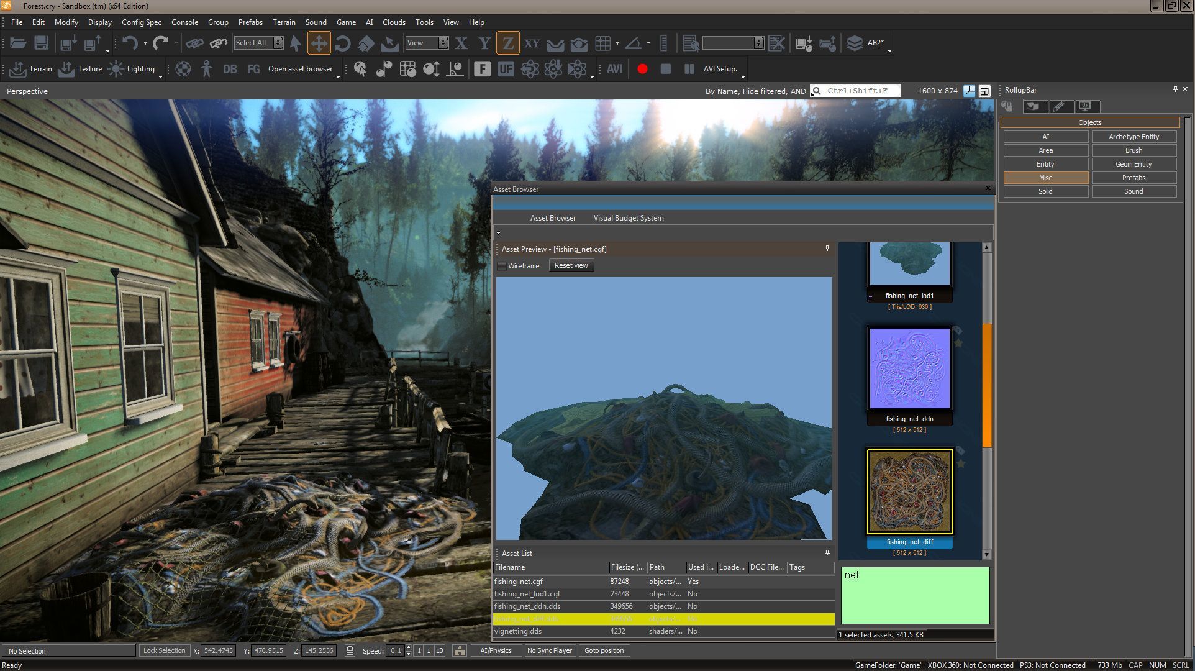Image resolution: width=1195 pixels, height=671 pixels.
Task: Toggle No Sync Player option
Action: [x=550, y=650]
